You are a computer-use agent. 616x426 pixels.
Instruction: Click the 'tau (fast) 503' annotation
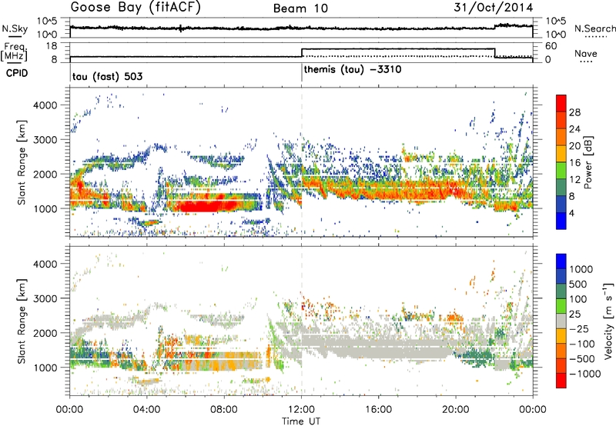[107, 76]
